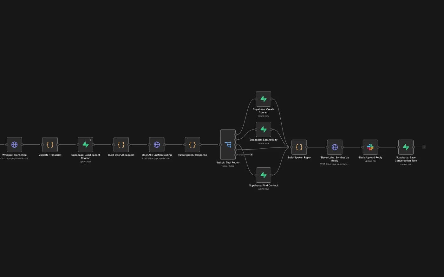Select the Slack: Upload Reply node icon
This screenshot has height=277, width=444.
coord(370,147)
